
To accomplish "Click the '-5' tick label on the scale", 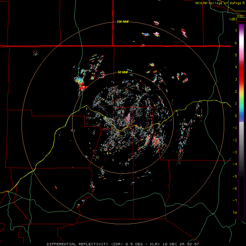I will pyautogui.click(x=235, y=177).
